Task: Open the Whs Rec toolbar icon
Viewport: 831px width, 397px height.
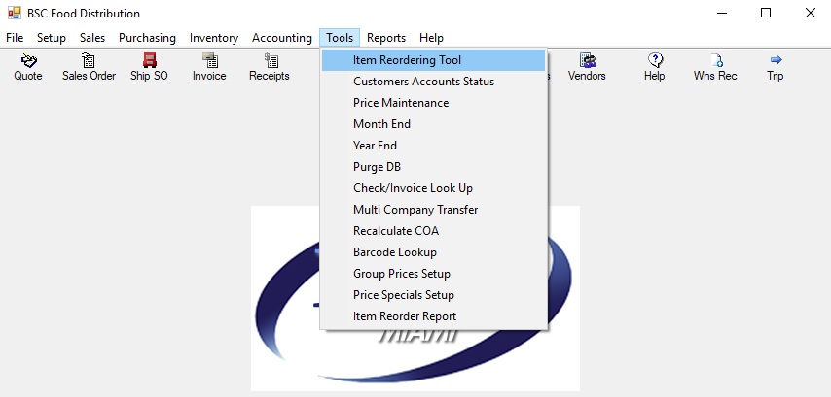Action: click(x=715, y=67)
